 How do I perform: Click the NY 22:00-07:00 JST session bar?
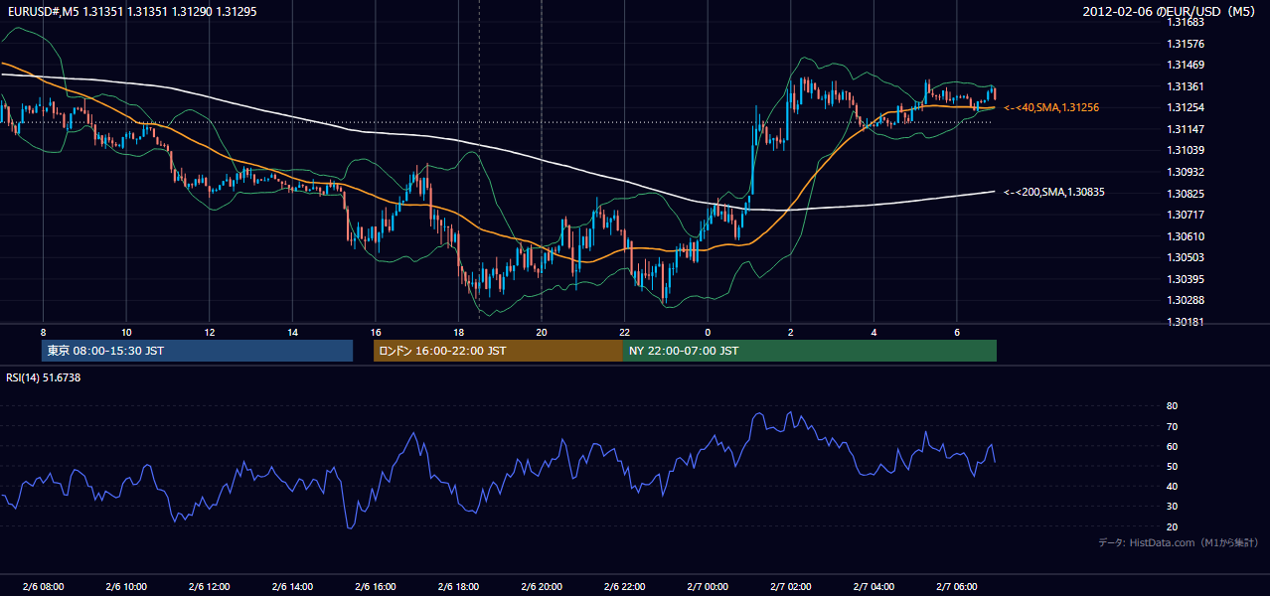[x=810, y=351]
